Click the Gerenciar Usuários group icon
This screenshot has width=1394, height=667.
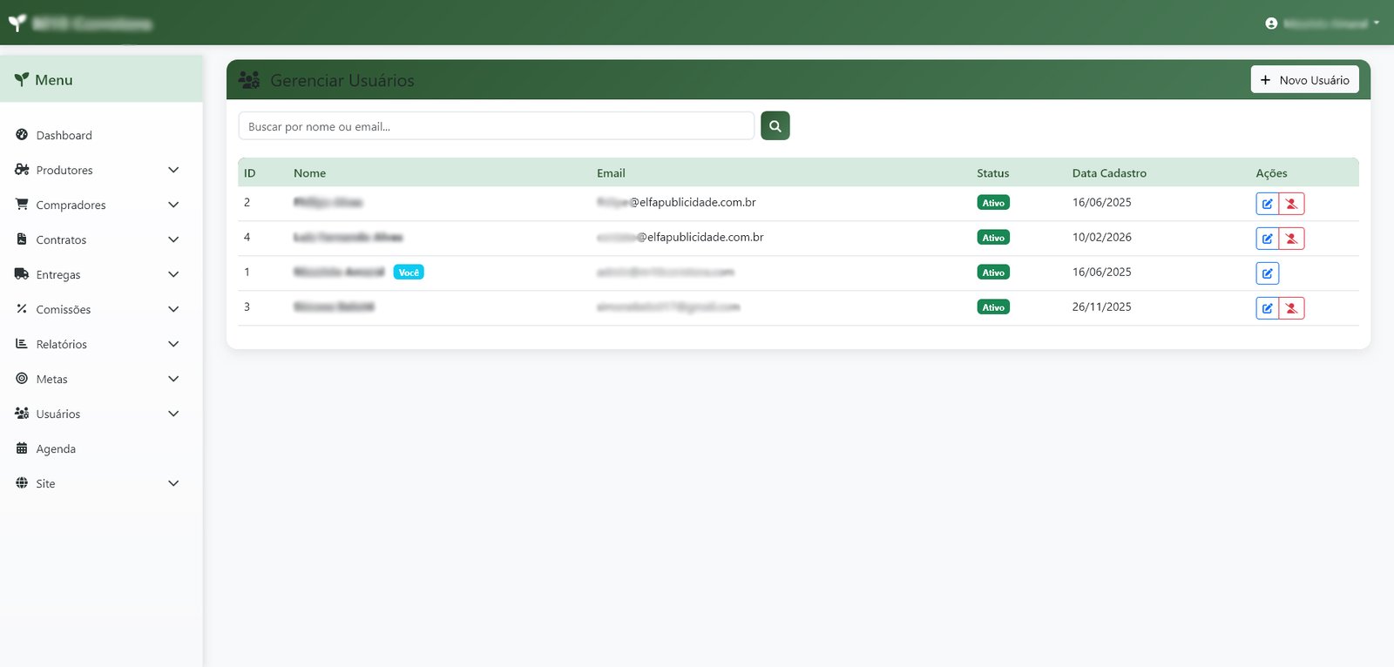[249, 80]
